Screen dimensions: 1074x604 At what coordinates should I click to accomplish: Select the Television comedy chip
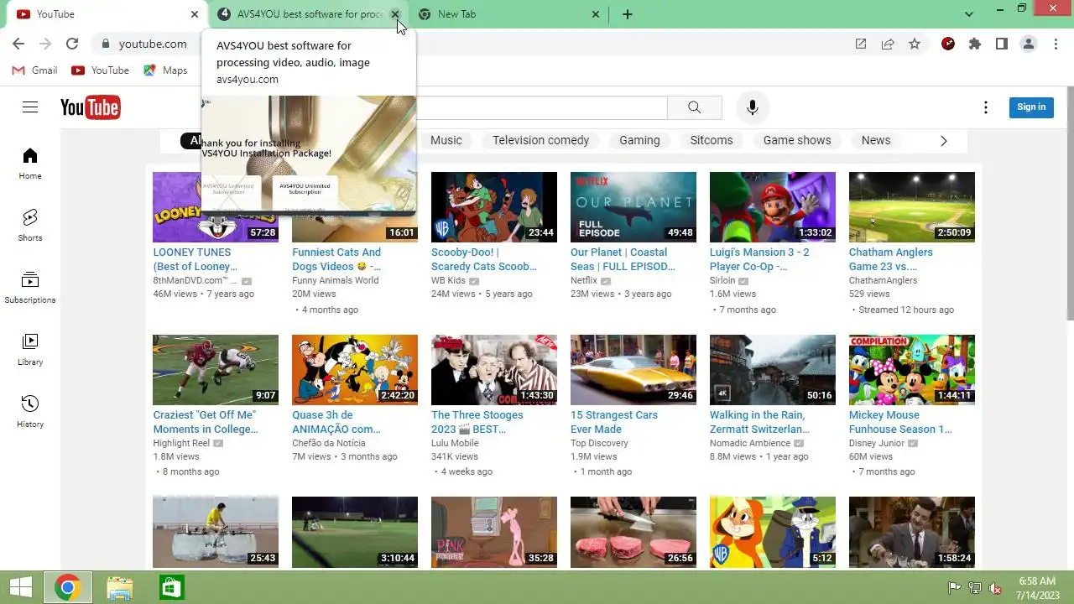tap(541, 140)
